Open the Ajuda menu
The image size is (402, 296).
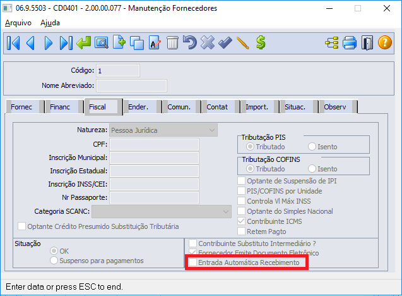tap(50, 23)
